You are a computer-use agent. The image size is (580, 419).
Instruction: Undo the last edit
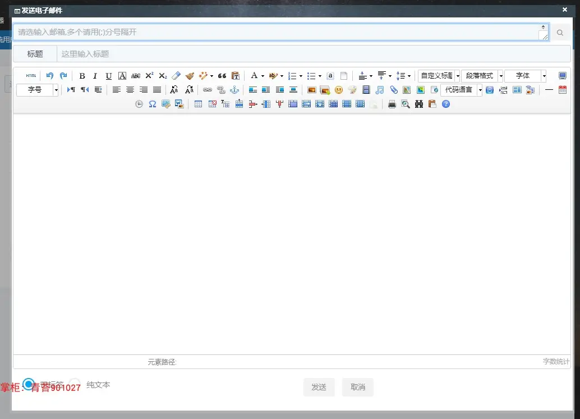click(50, 76)
